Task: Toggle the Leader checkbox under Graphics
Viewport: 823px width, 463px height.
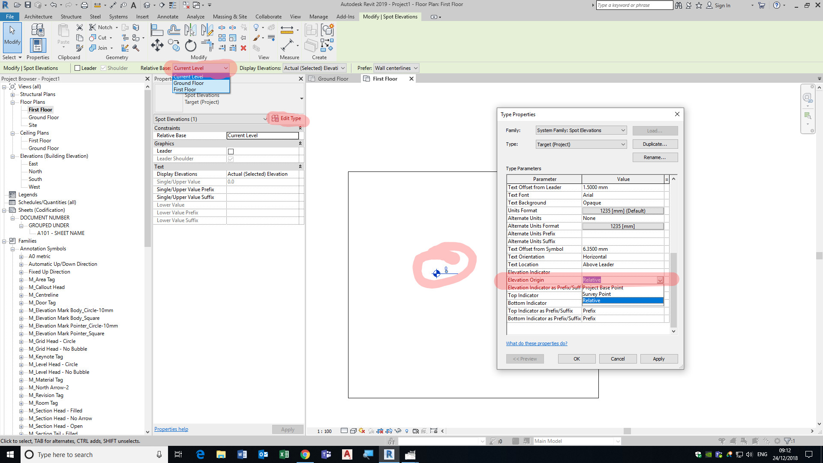Action: pos(231,151)
